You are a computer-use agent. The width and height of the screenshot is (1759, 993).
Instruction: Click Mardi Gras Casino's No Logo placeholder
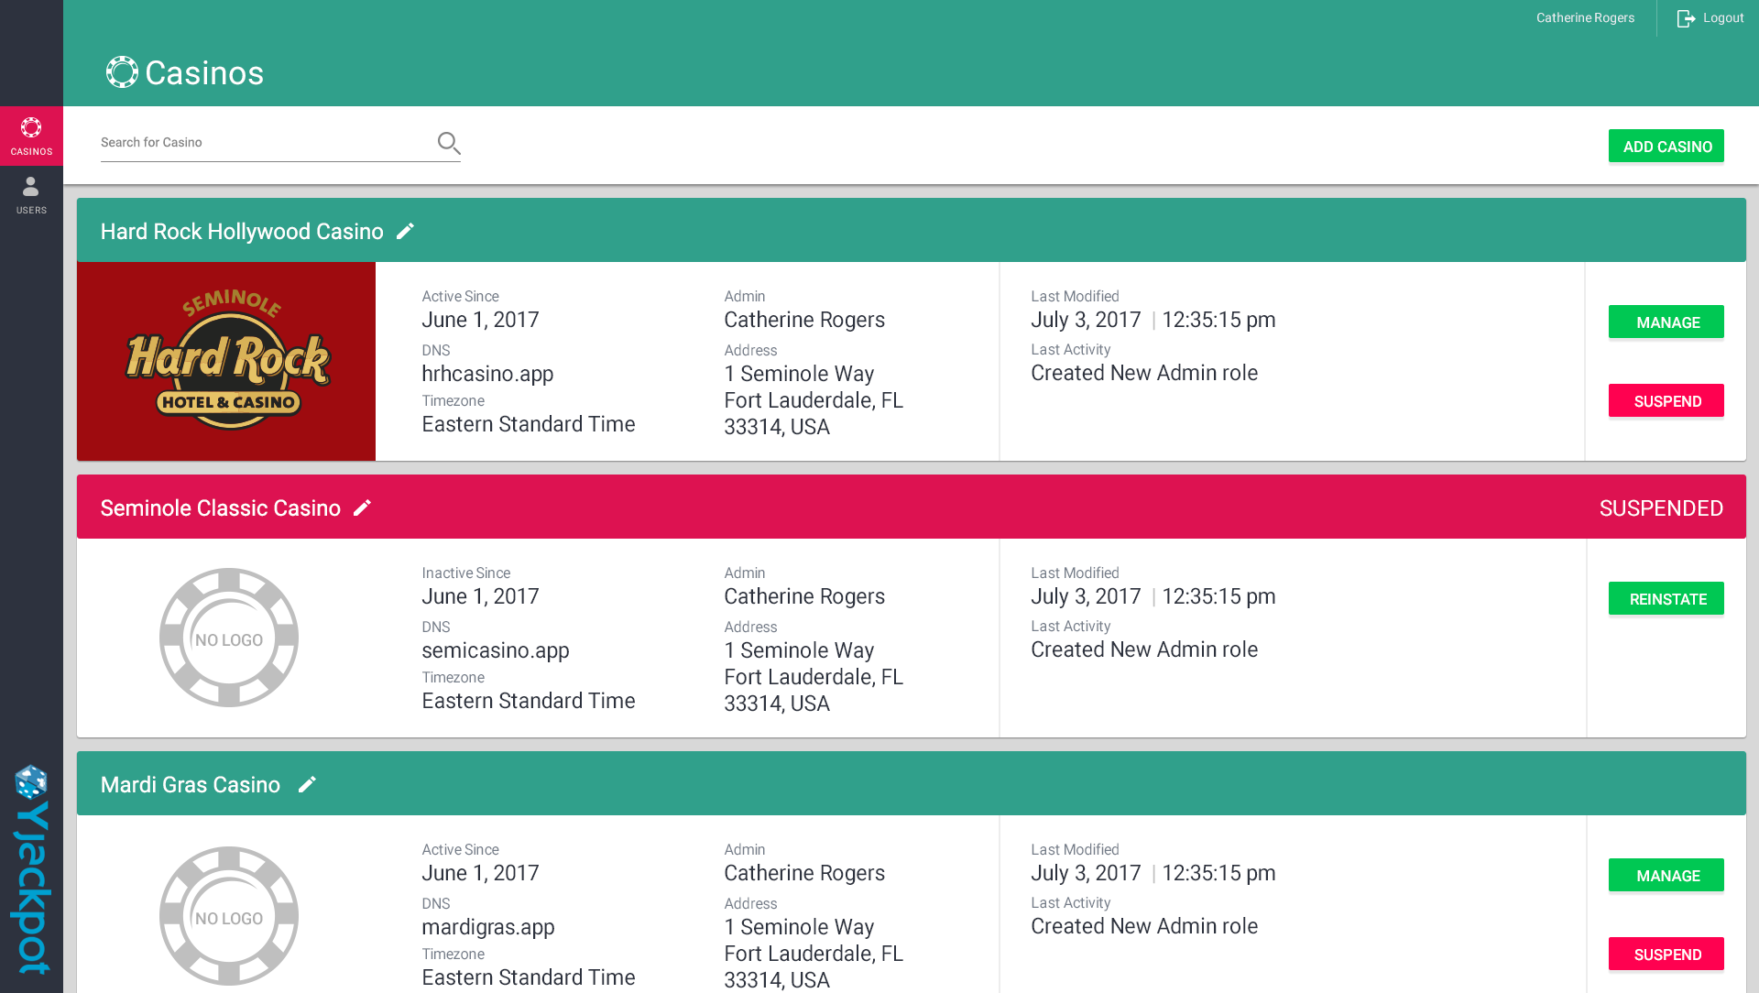pyautogui.click(x=229, y=916)
